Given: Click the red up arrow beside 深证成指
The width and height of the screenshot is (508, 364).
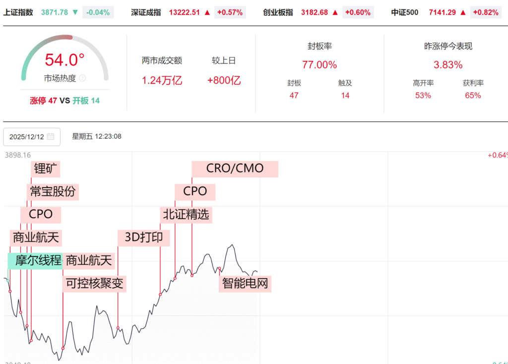Looking at the screenshot, I should coord(207,12).
